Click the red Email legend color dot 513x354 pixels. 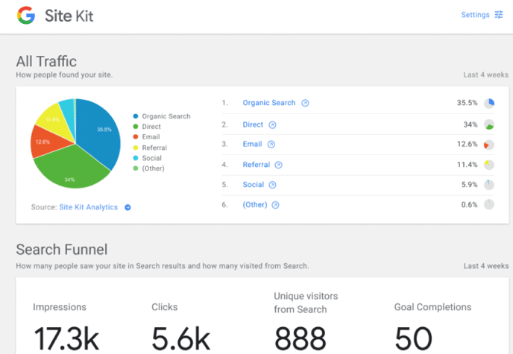(136, 137)
